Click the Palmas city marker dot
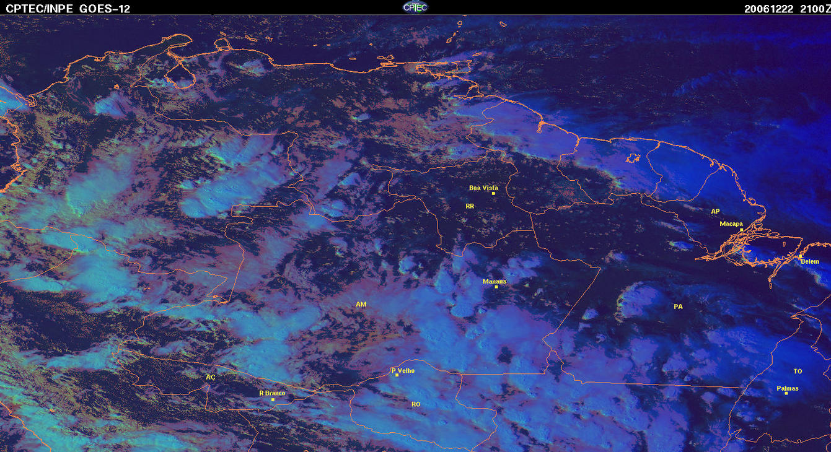 click(786, 393)
